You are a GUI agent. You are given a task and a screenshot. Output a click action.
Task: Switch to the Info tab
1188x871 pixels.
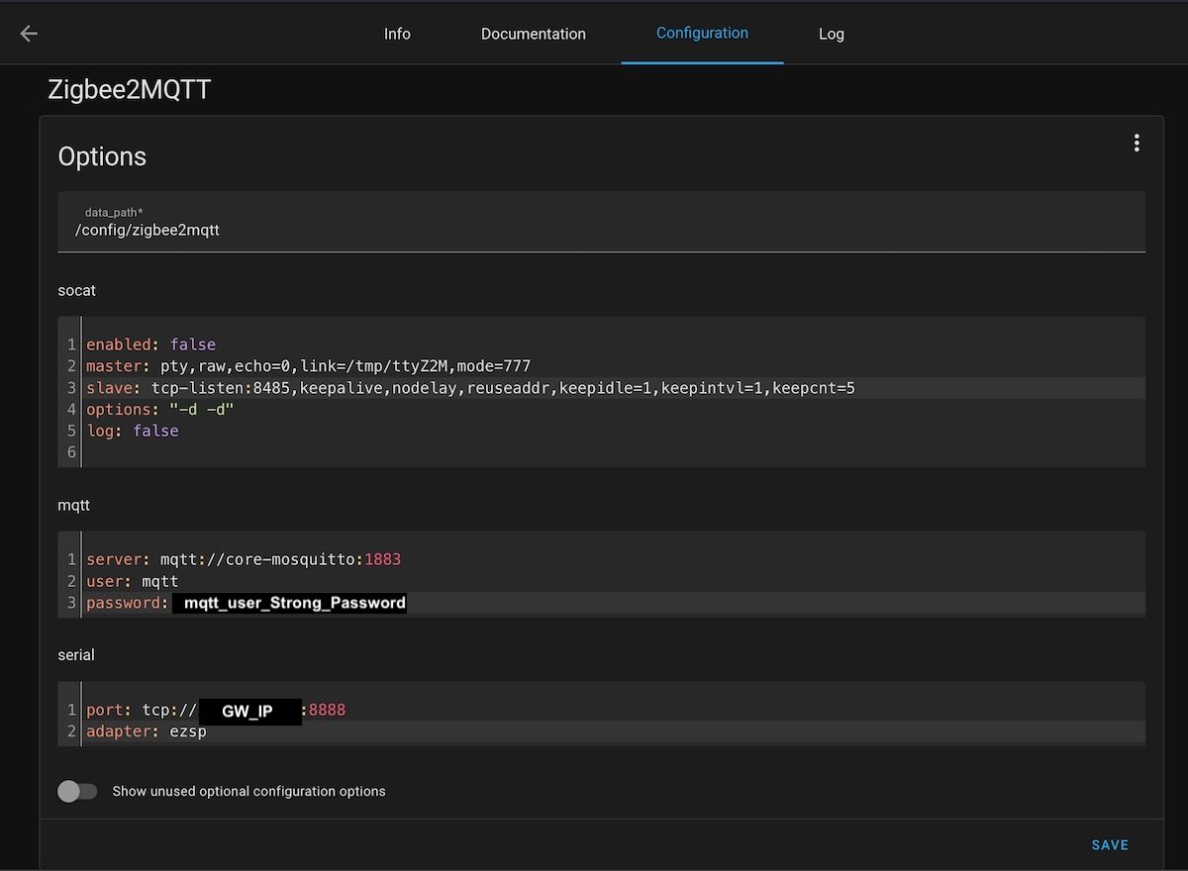click(397, 34)
